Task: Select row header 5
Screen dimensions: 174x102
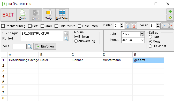Action: (4, 82)
